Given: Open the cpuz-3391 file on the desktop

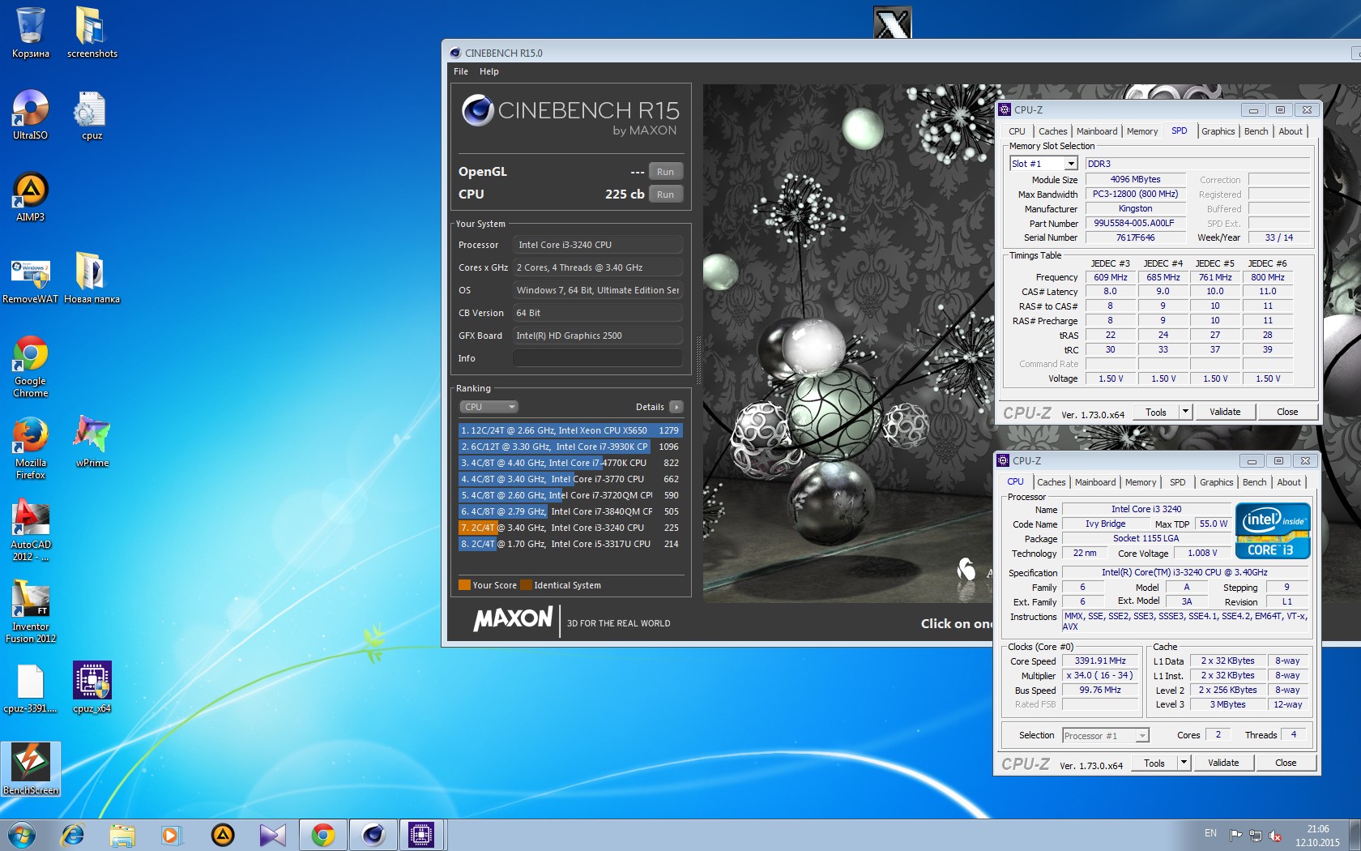Looking at the screenshot, I should coord(30,689).
